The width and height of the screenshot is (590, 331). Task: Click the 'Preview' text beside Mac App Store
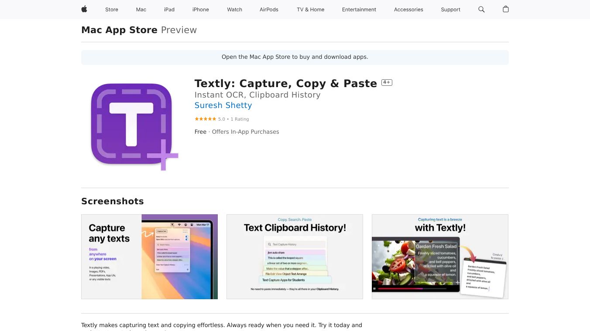click(179, 30)
